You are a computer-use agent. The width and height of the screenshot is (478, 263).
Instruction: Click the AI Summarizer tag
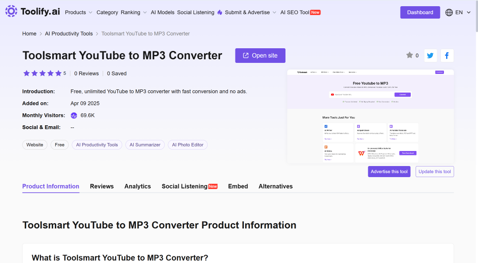tap(145, 145)
